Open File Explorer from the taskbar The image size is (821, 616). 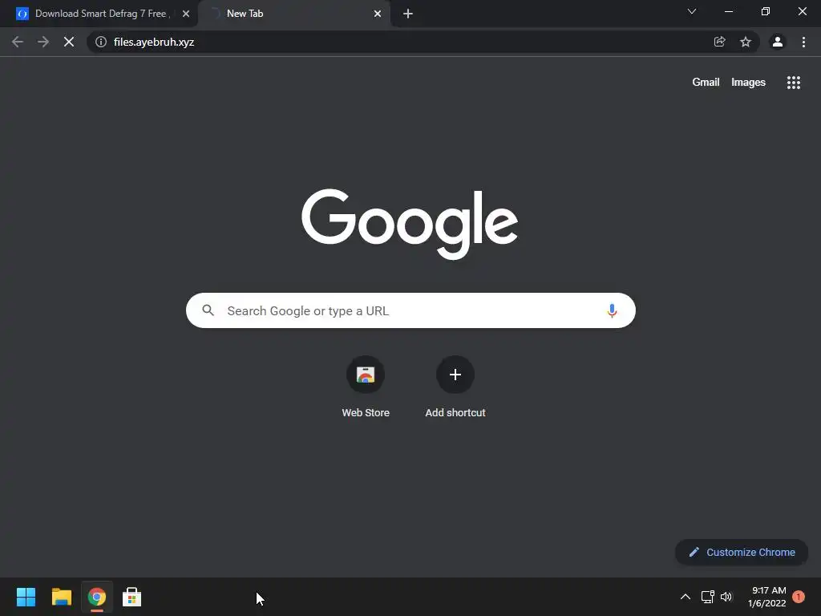pos(61,597)
